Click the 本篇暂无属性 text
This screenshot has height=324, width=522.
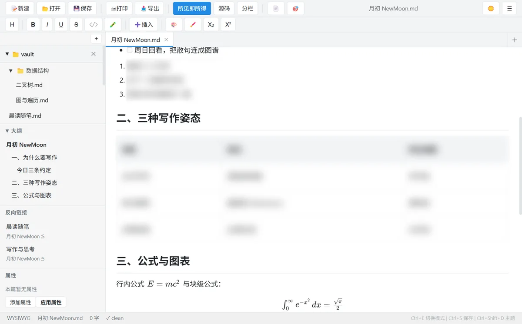pos(21,289)
